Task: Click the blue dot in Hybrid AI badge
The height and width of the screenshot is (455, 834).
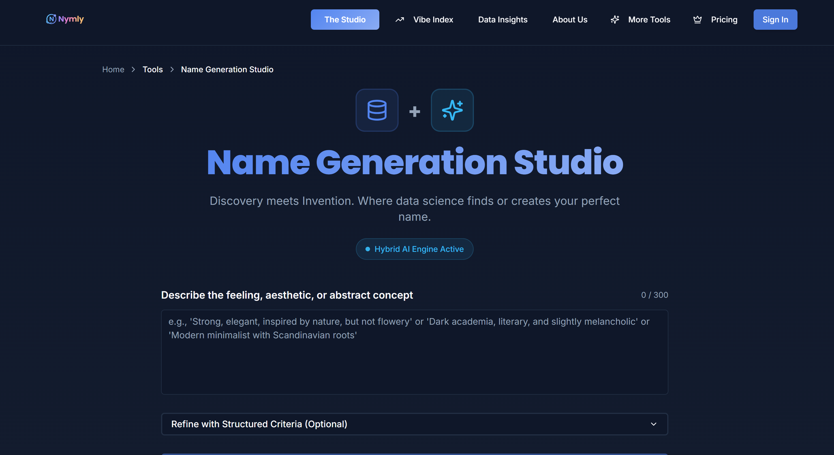Action: click(x=367, y=249)
